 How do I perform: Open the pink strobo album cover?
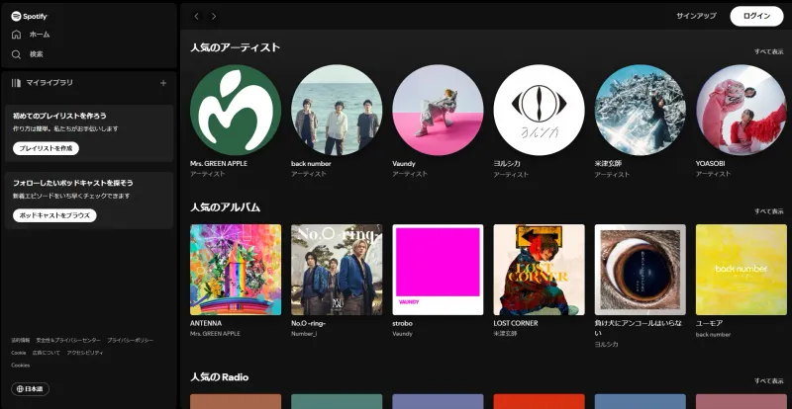pyautogui.click(x=438, y=270)
